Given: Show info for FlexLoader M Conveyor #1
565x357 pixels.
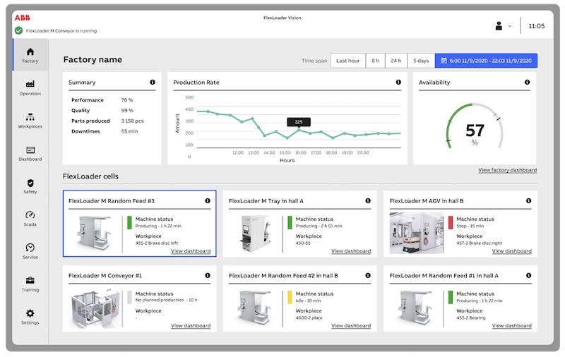Looking at the screenshot, I should coord(208,275).
